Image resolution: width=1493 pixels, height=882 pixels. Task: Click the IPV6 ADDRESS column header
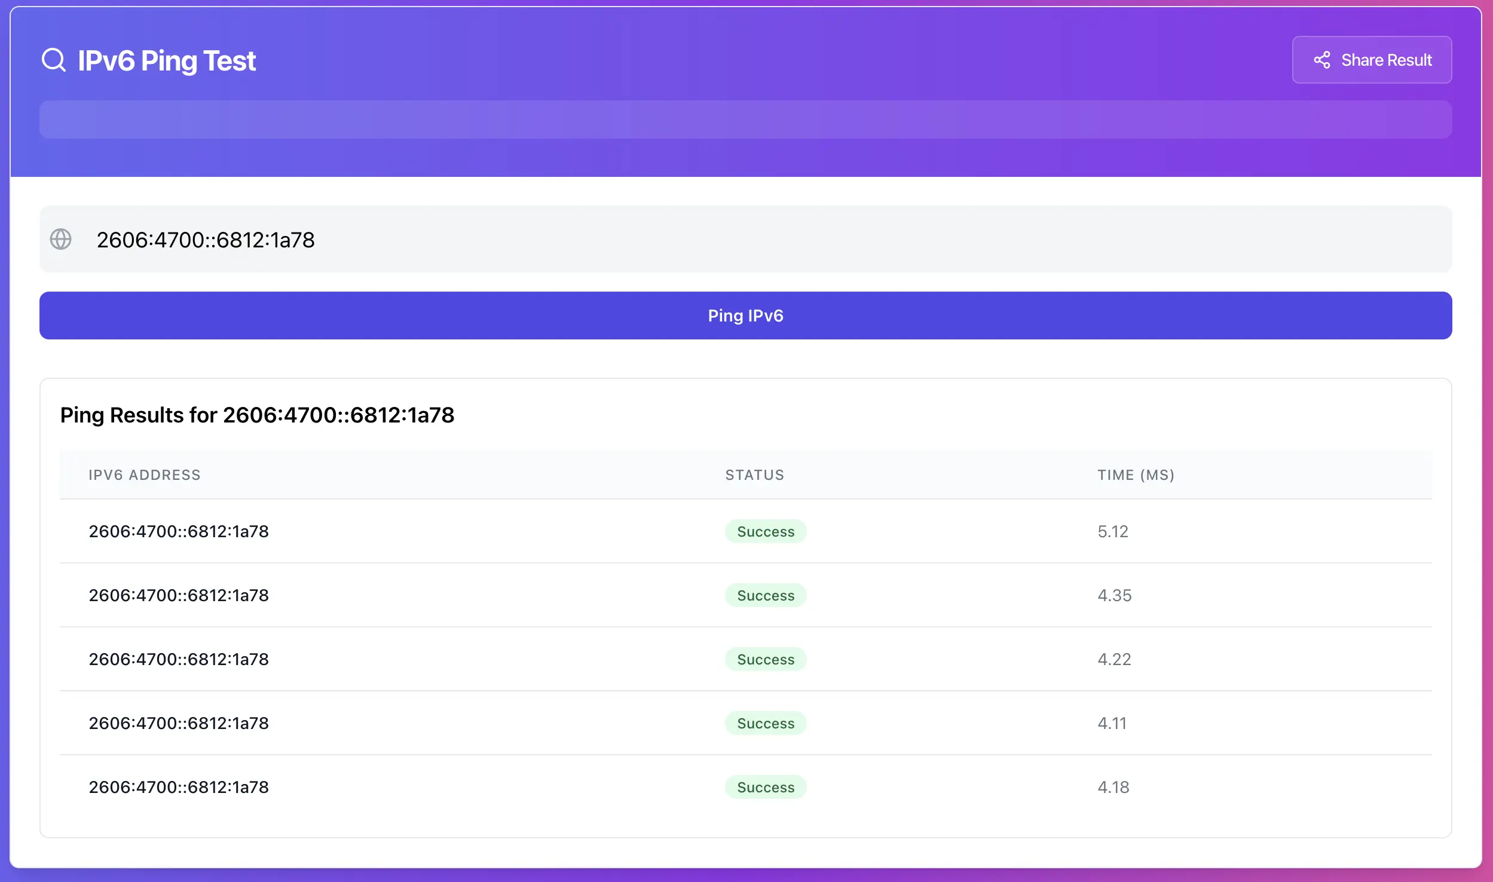pyautogui.click(x=145, y=475)
